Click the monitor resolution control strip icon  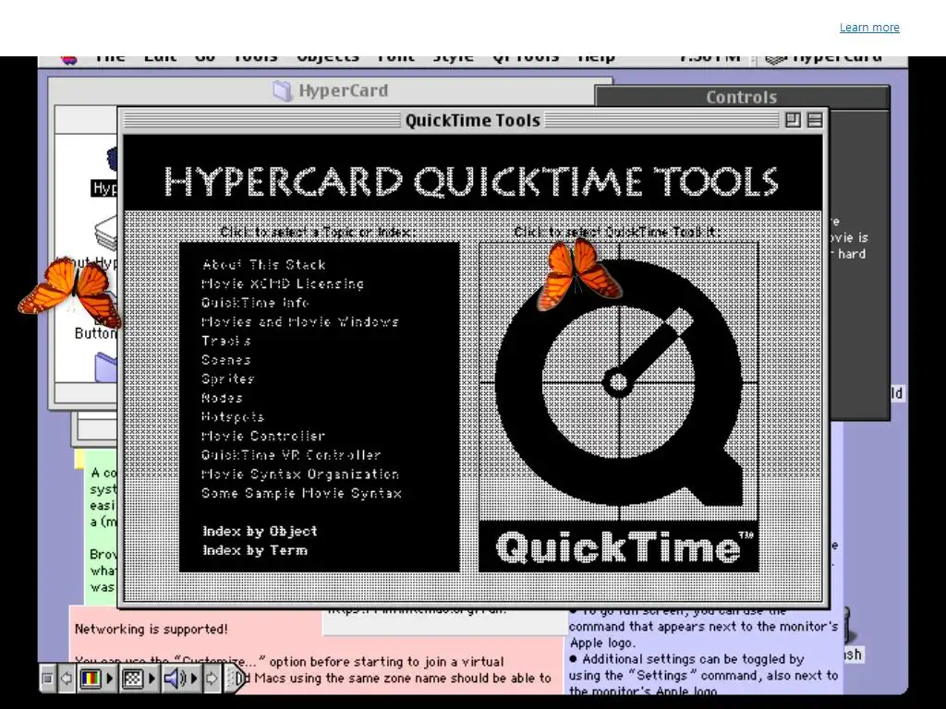point(132,679)
